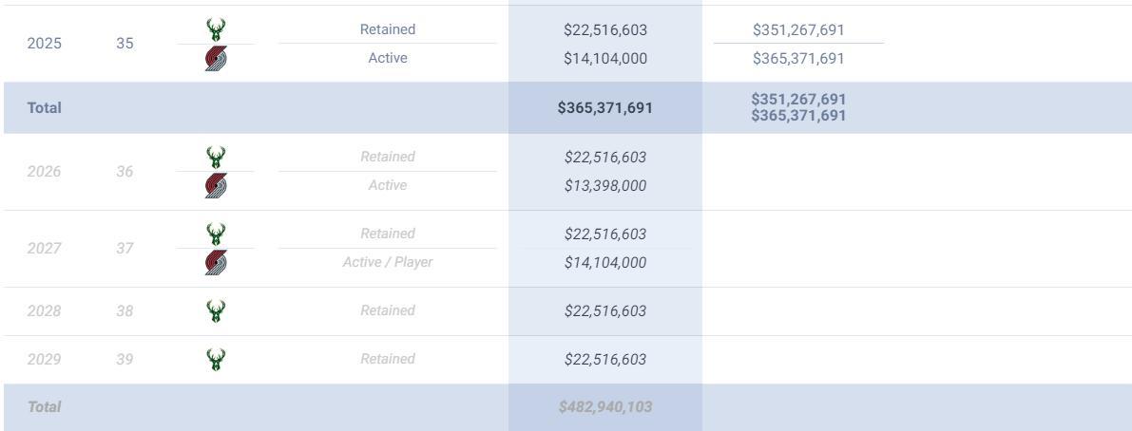Select the 2025 season year cell
Viewport: 1132px width, 431px height.
[x=43, y=44]
